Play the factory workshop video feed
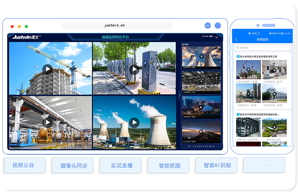This screenshot has width=298, height=192. [x=47, y=123]
